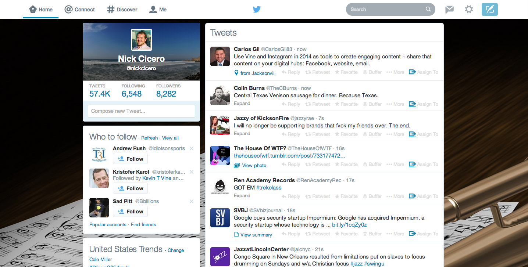Reply to Colin Burns's tweet
Viewport: 528px width, 267px height.
[291, 104]
